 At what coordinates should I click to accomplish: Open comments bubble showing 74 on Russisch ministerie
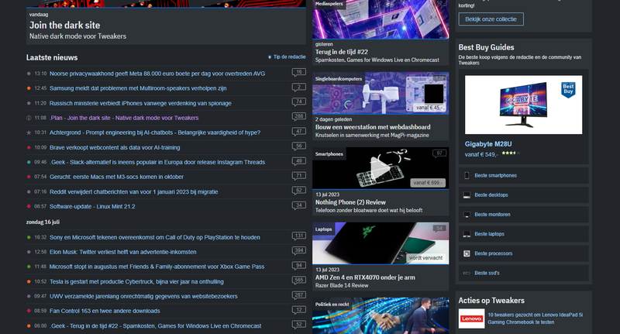(299, 102)
